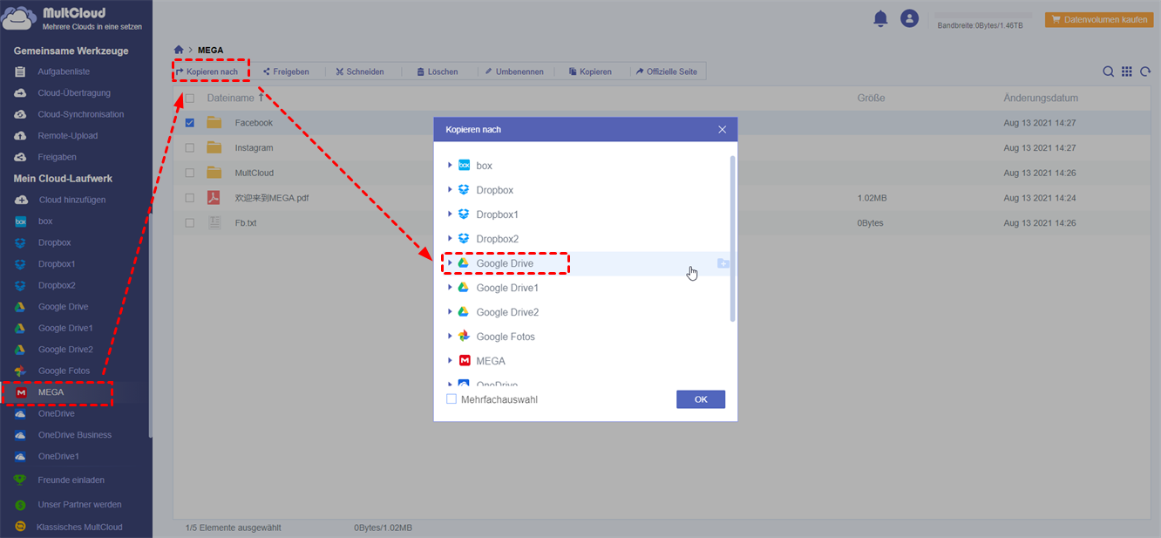Click the MultCloud logo
Viewport: 1161px width, 538px height.
pyautogui.click(x=72, y=17)
